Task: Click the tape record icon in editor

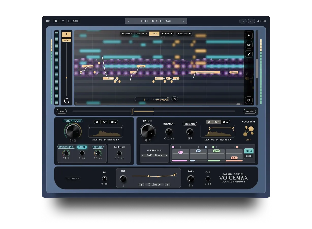Action: pyautogui.click(x=249, y=45)
